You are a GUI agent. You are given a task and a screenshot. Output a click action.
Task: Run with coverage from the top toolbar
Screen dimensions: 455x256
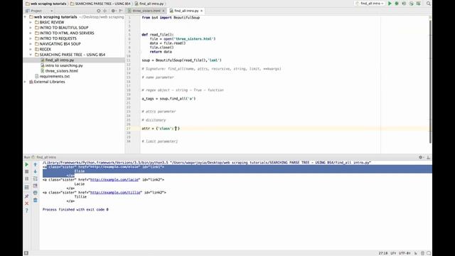point(404,4)
